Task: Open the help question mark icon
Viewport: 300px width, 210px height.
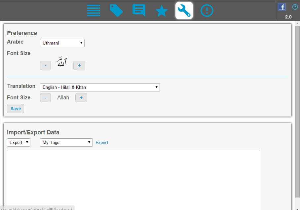Action: click(x=295, y=7)
